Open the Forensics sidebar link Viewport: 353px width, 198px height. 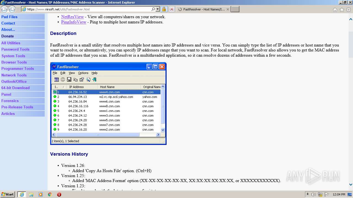coord(10,101)
